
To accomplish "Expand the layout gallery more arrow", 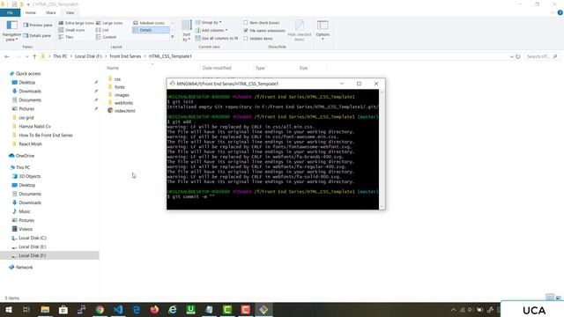I will (x=173, y=37).
